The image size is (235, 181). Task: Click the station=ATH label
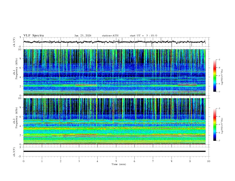coord(110,35)
